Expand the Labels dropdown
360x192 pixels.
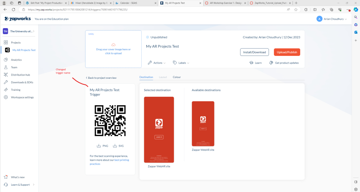tap(181, 63)
